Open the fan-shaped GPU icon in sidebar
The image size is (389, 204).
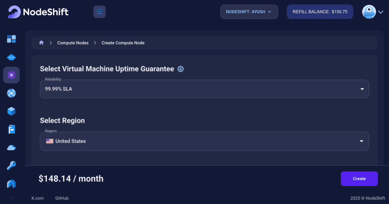click(11, 93)
